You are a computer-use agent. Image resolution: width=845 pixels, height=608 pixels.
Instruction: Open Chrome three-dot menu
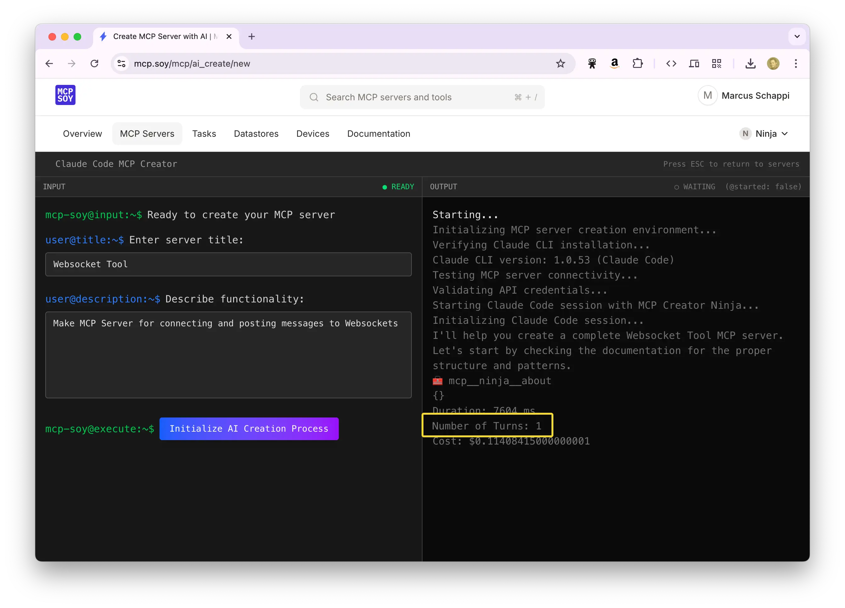click(796, 64)
